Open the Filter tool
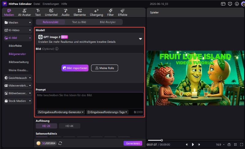The width and height of the screenshot is (245, 149). [110, 13]
